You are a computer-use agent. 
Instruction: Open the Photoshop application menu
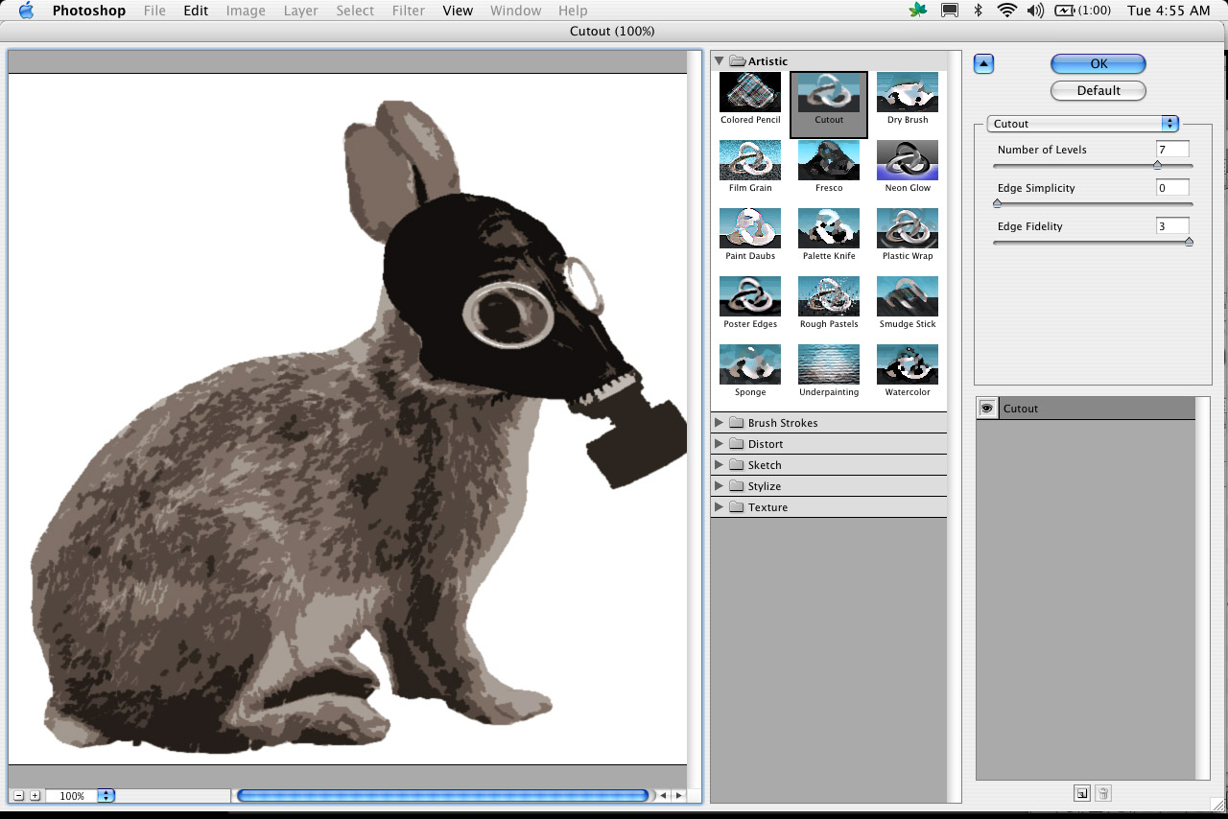(x=89, y=11)
